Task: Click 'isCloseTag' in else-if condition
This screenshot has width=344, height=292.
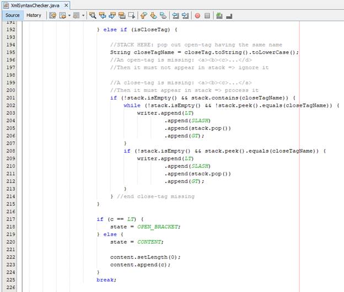Action: [x=150, y=30]
